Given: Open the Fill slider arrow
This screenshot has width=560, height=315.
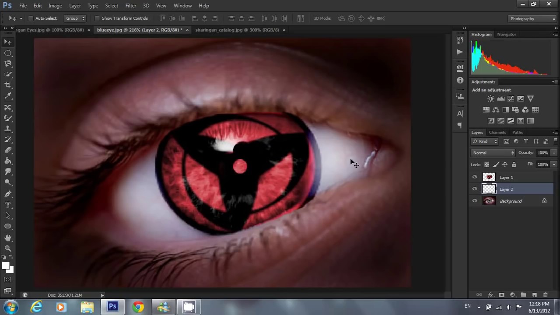Looking at the screenshot, I should 554,164.
